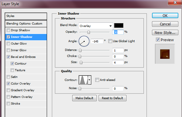Select the Color Overlay style row
Image resolution: width=182 pixels, height=117 pixels.
tap(26, 84)
